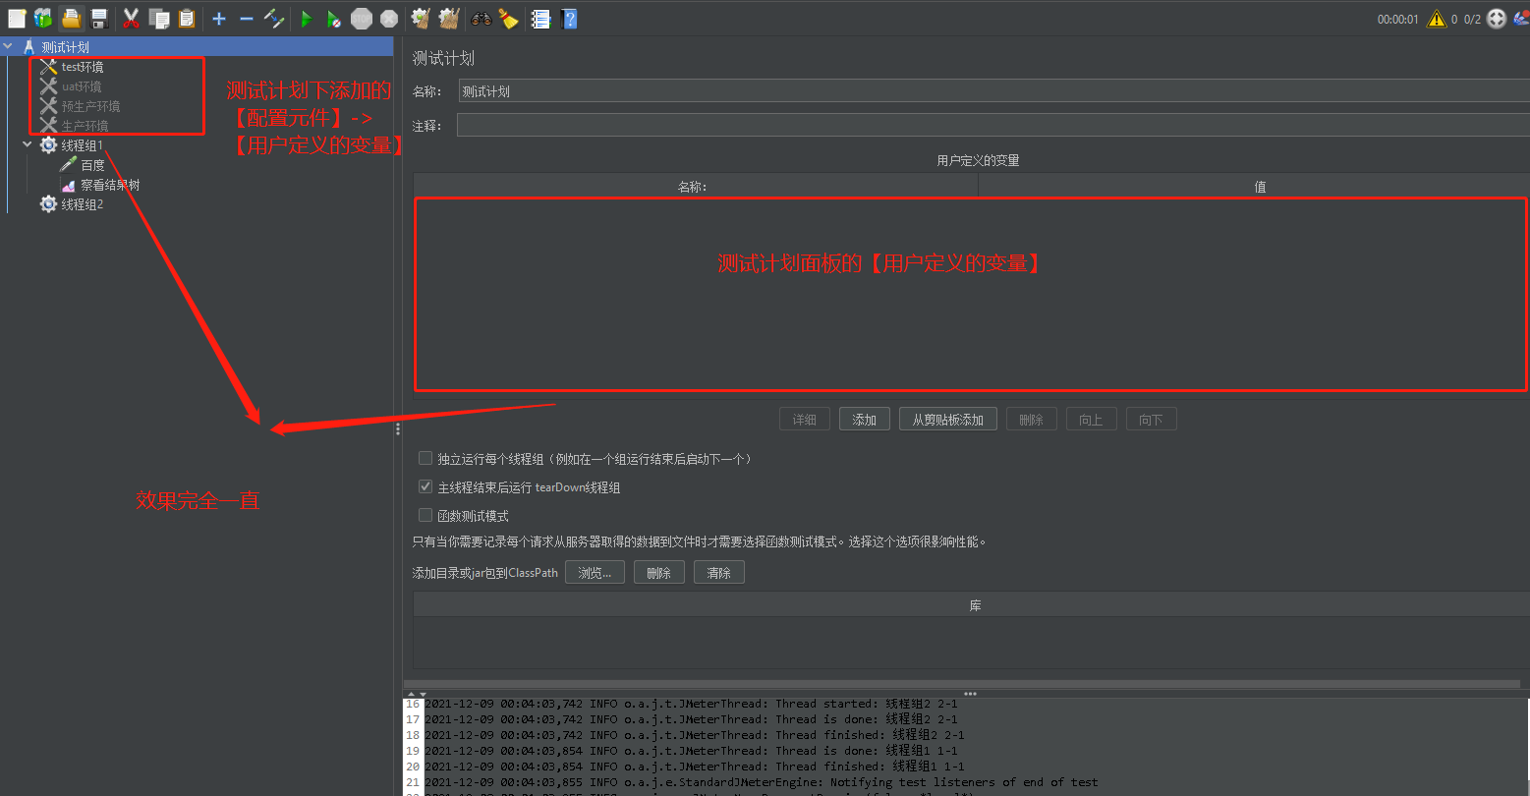Select 线程组2 in the tree
This screenshot has width=1530, height=796.
(82, 204)
